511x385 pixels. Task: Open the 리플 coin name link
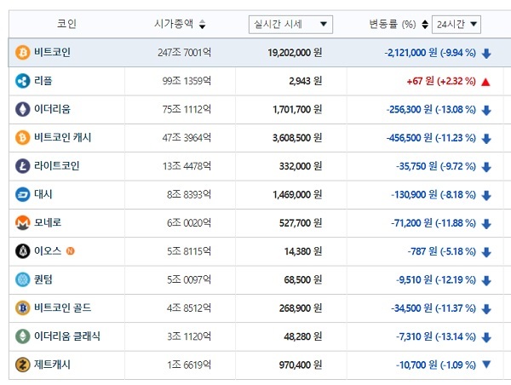click(43, 81)
